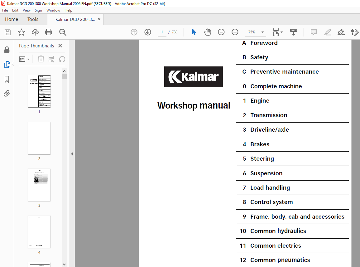Image resolution: width=360 pixels, height=267 pixels.
Task: Open the Brakes section link
Action: coord(260,144)
